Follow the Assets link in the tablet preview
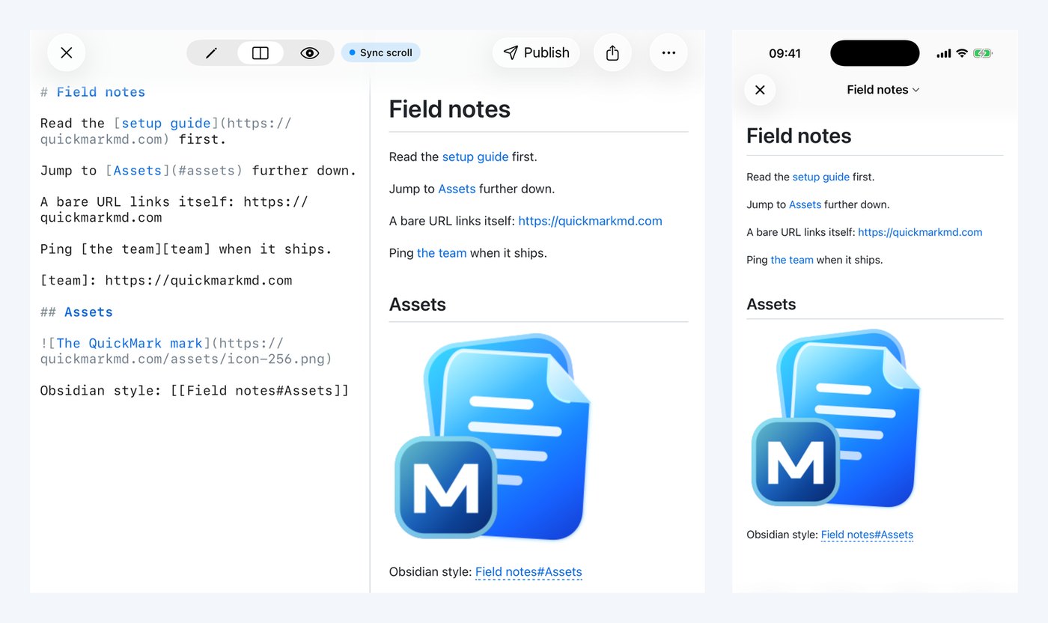This screenshot has width=1048, height=623. (x=457, y=189)
